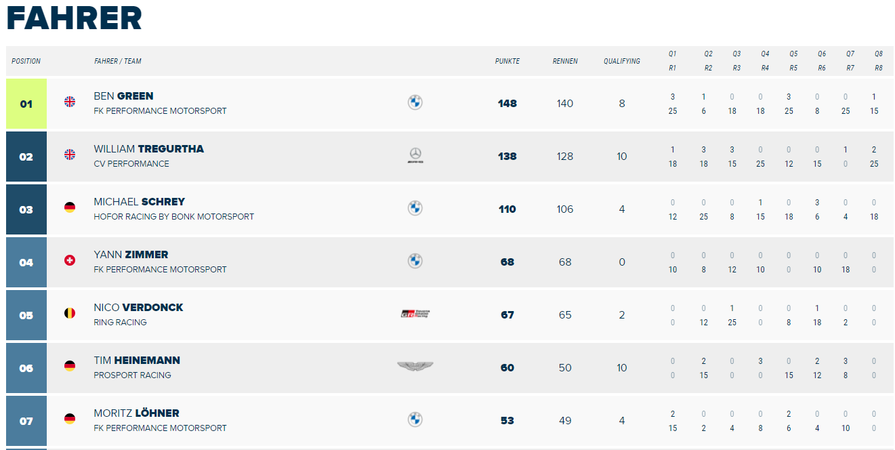Click the Mercedes-AMG logo for William Tregurtha
Image resolution: width=895 pixels, height=450 pixels.
tap(415, 156)
